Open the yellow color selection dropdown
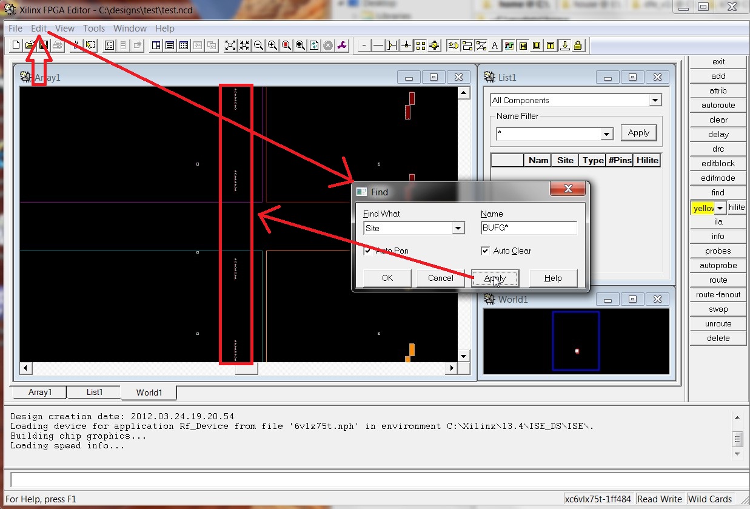The height and width of the screenshot is (509, 750). (719, 207)
